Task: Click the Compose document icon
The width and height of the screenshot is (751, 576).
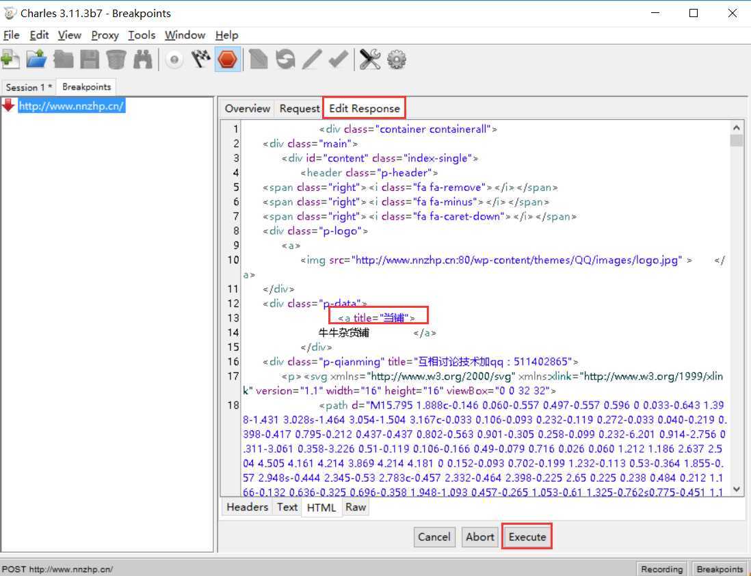Action: 259,60
